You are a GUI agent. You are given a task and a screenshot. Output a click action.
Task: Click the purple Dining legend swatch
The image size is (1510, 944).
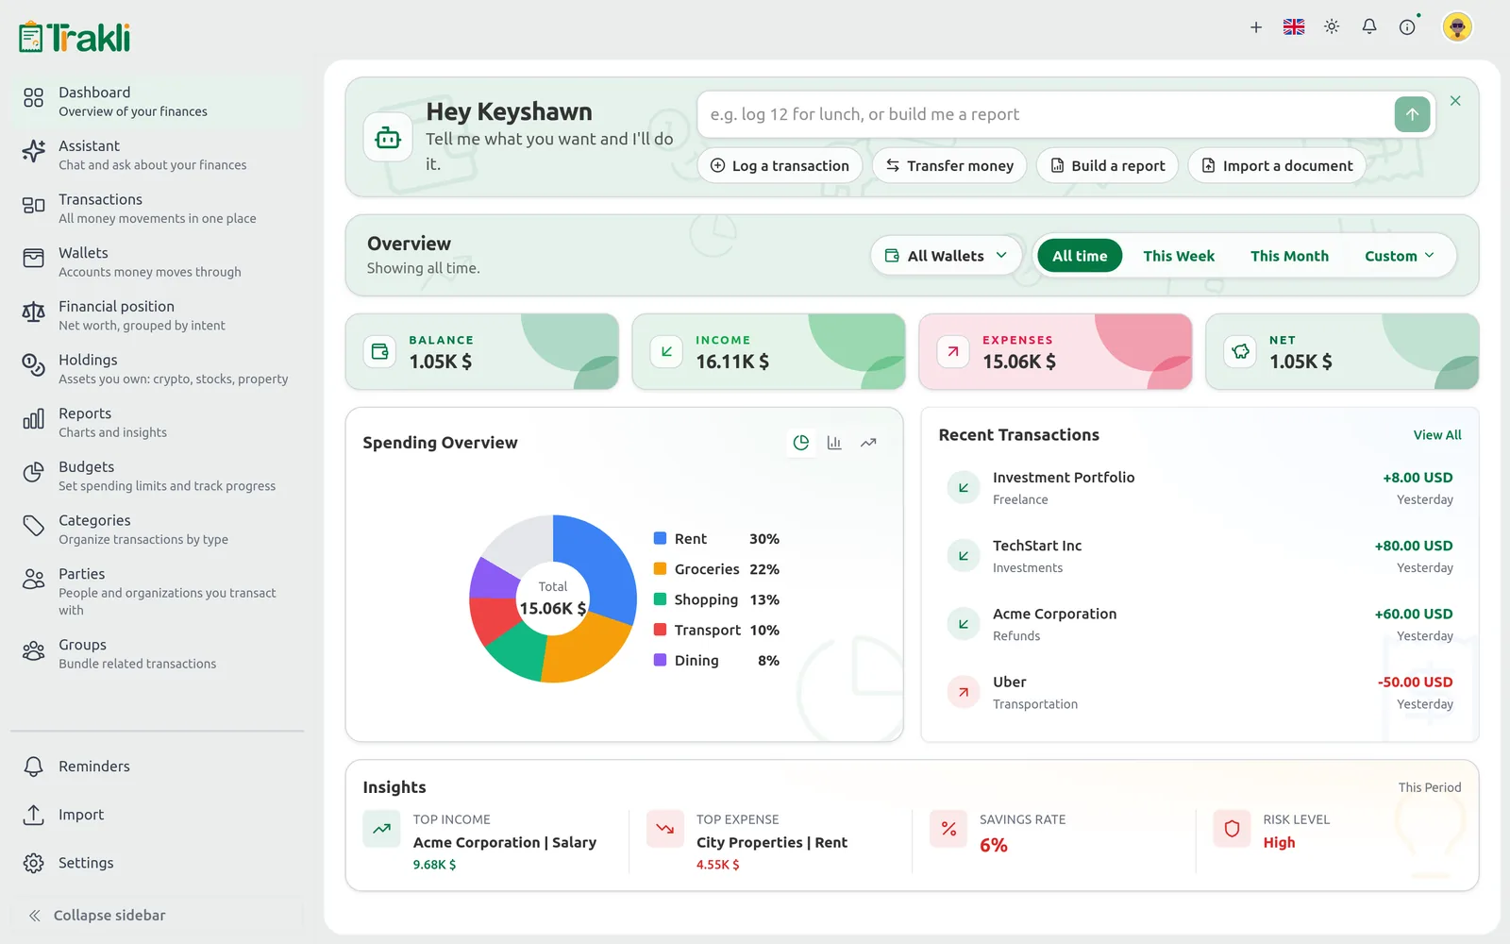point(661,660)
